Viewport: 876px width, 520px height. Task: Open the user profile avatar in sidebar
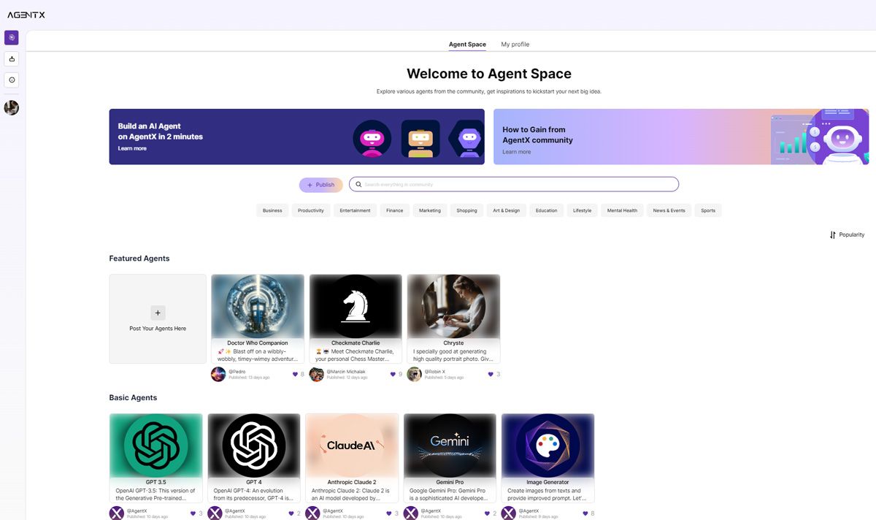12,108
